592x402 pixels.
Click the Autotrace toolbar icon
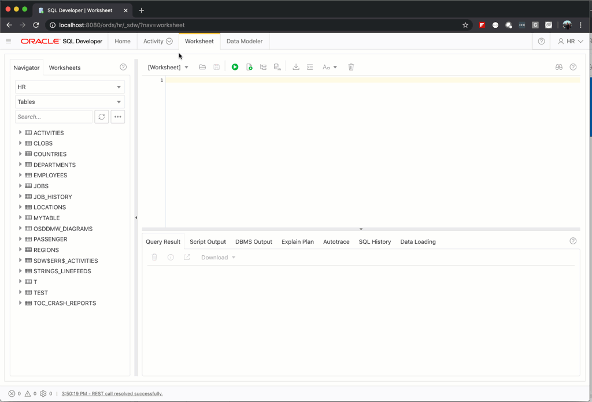[277, 67]
